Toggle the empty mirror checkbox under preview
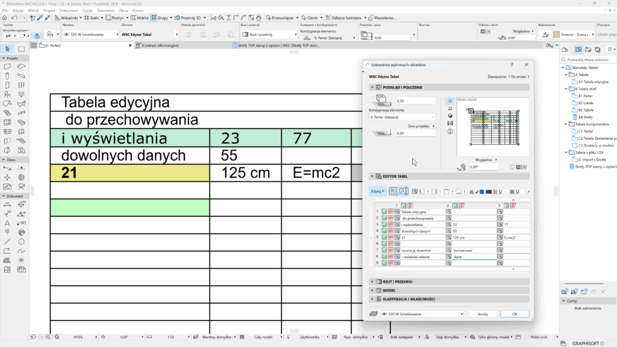The height and width of the screenshot is (347, 617). point(512,166)
